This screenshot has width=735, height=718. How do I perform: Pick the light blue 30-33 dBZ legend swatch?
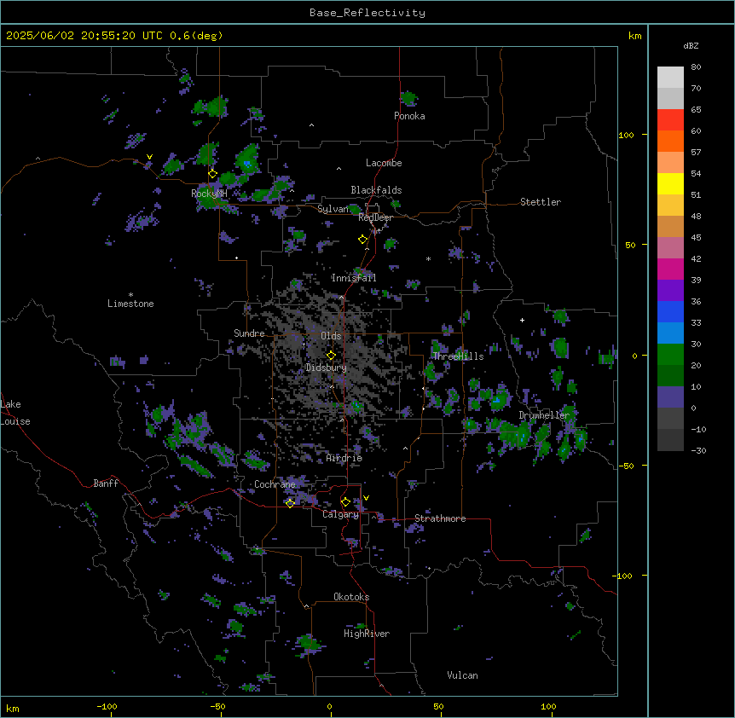click(x=670, y=333)
